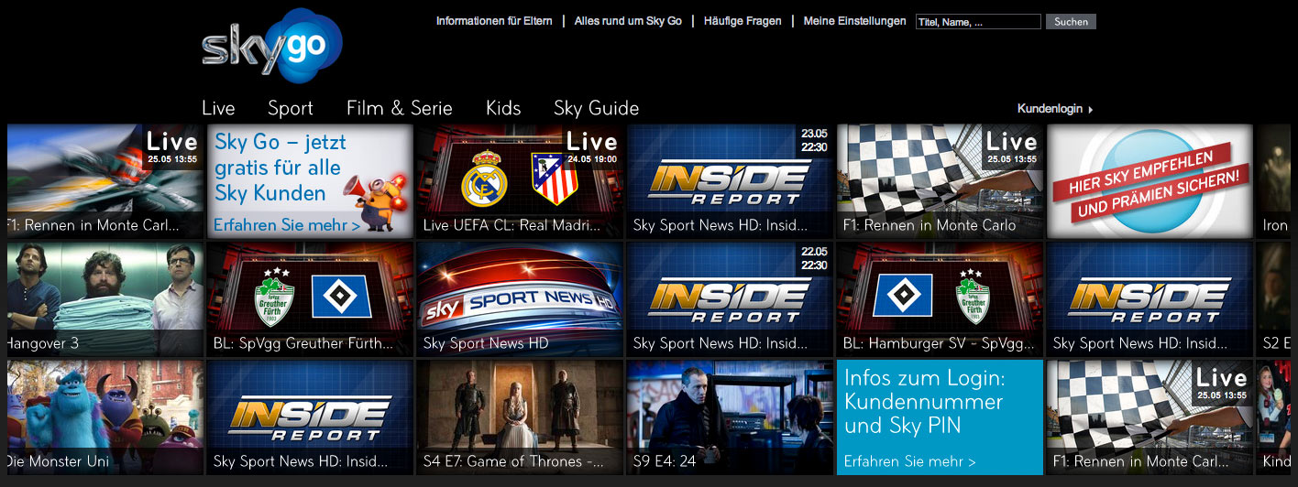The image size is (1298, 487).
Task: Open checkered-flag tile titled F1: Rennen in Monte Carlo
Action: click(940, 181)
